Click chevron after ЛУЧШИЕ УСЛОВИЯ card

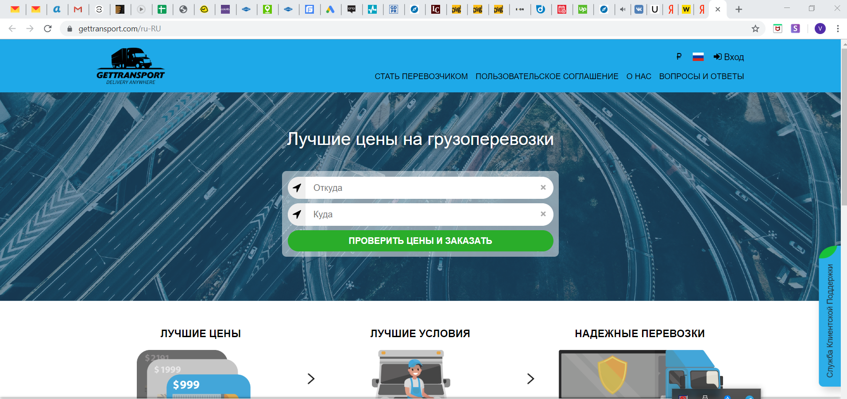click(x=530, y=379)
